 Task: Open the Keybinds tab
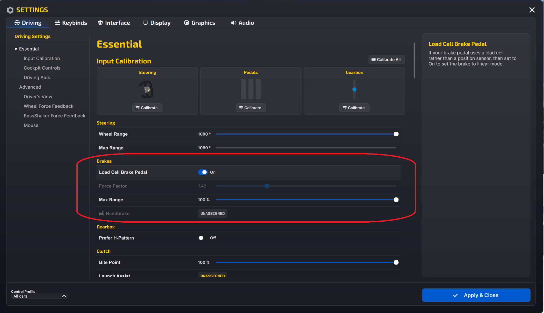tap(71, 23)
